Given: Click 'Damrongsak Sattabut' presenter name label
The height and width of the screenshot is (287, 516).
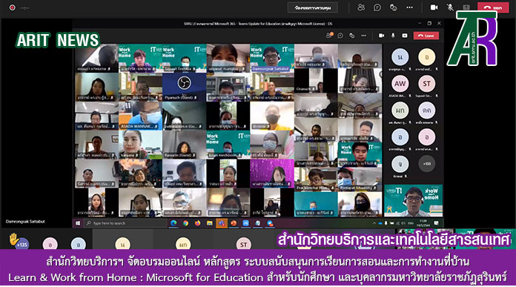Looking at the screenshot, I should coord(25,222).
